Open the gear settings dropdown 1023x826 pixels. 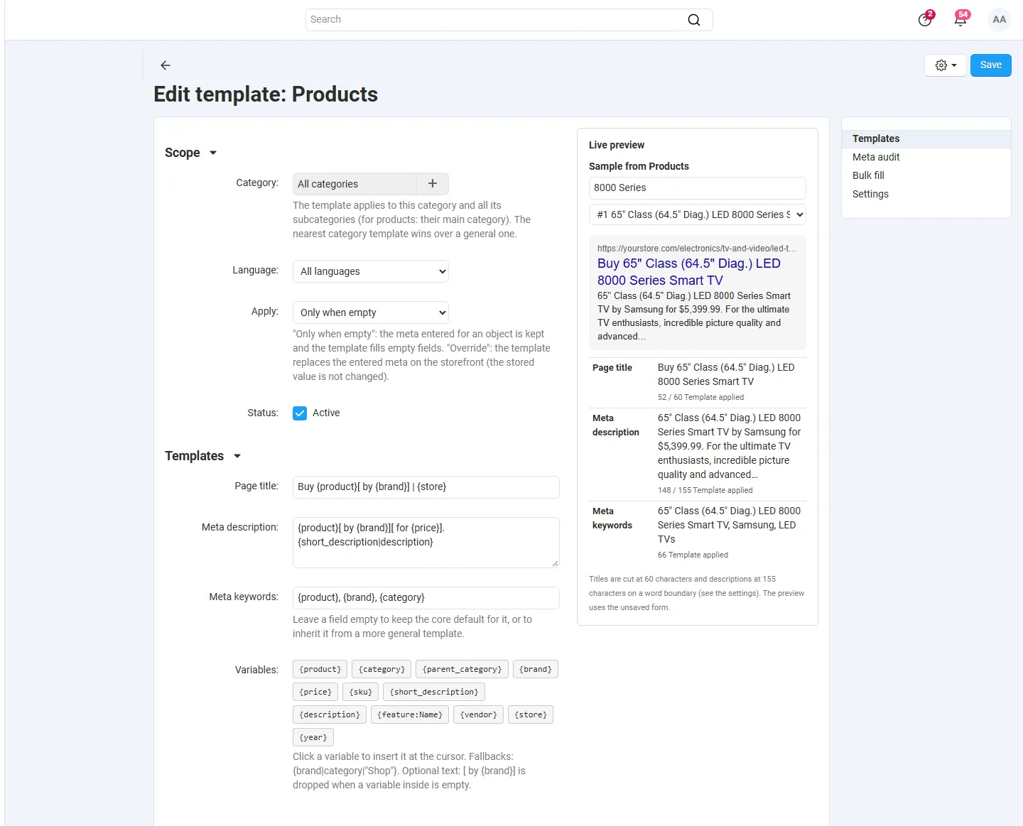coord(946,65)
